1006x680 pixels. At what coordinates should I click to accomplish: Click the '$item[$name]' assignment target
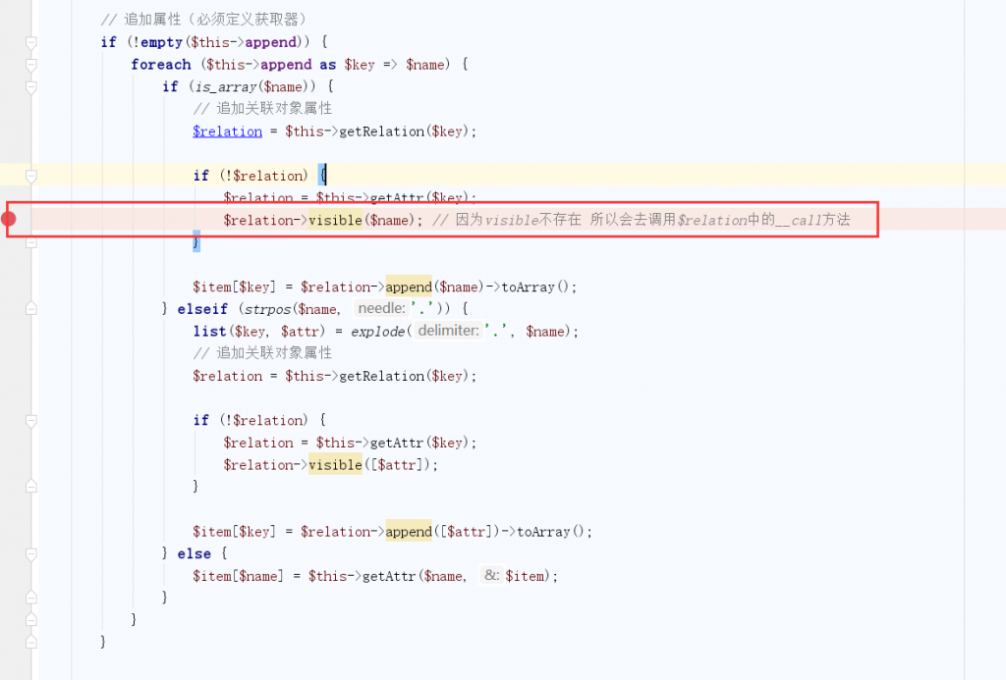coord(238,576)
